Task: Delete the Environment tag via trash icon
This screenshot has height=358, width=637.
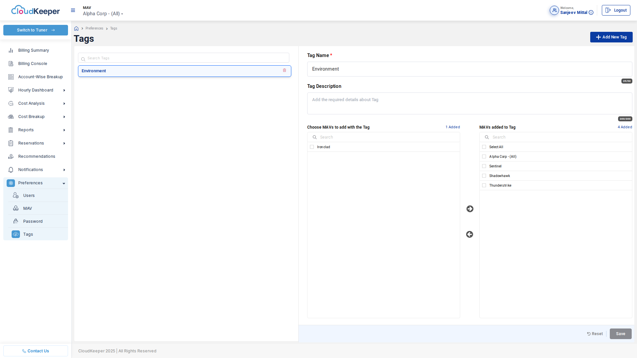Action: (284, 71)
